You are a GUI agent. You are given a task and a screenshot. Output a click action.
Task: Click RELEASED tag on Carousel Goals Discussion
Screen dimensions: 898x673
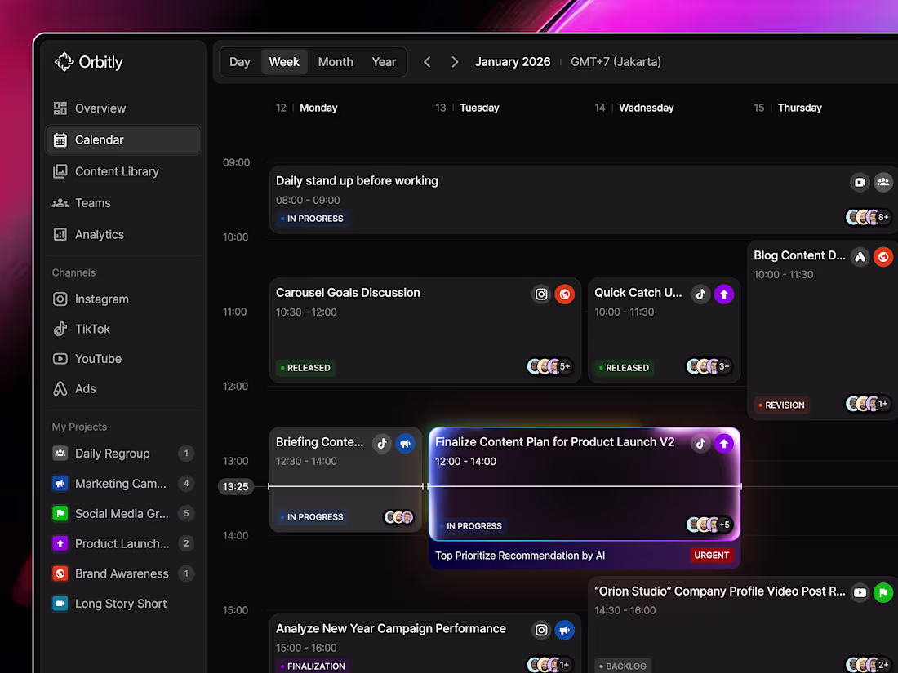tap(305, 367)
